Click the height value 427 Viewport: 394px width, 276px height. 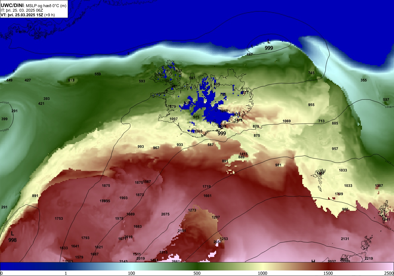click(28, 80)
